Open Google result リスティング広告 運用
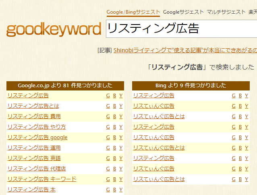This screenshot has width=257, height=195. [34, 148]
